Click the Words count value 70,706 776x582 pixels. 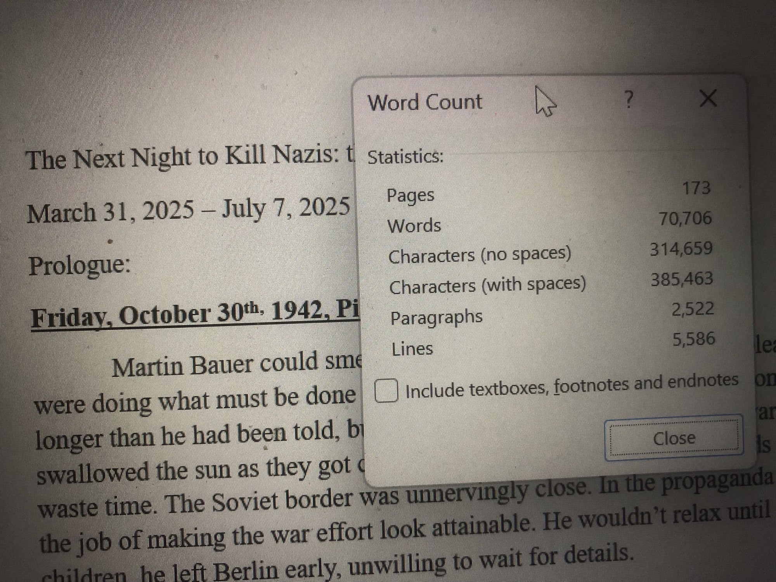(x=685, y=218)
